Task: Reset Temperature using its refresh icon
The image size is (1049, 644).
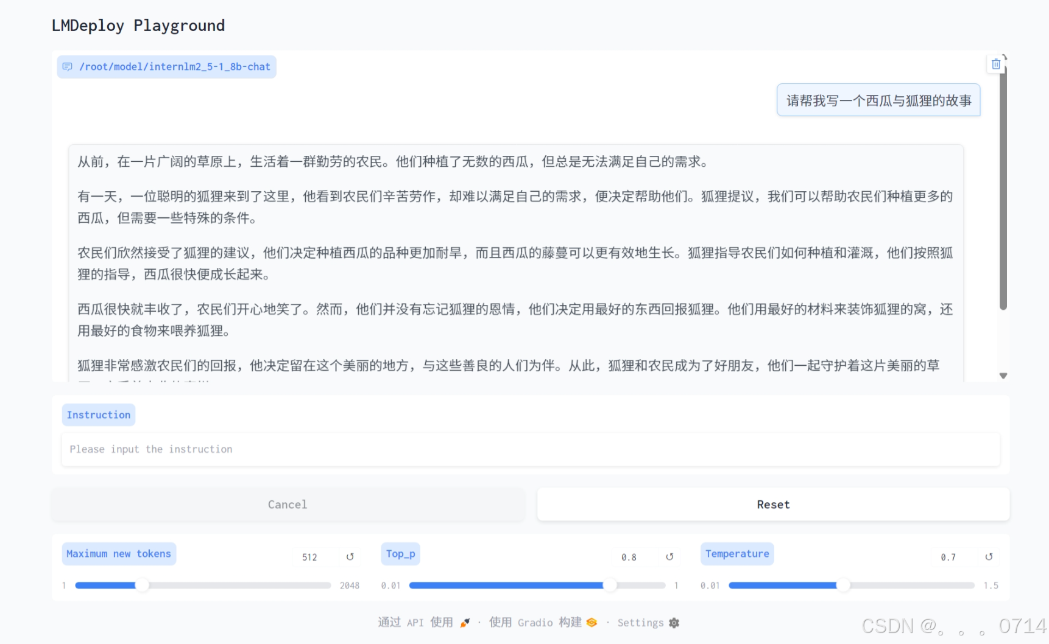Action: (989, 556)
